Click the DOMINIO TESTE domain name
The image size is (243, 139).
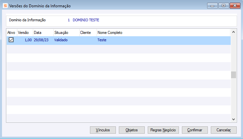click(86, 20)
